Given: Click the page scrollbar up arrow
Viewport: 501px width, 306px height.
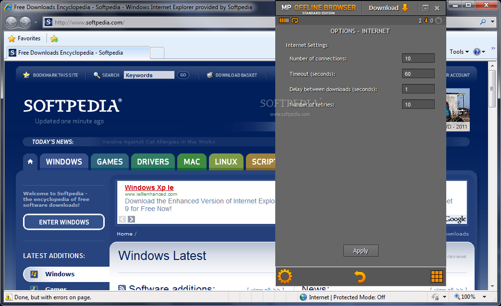Looking at the screenshot, I should 492,65.
